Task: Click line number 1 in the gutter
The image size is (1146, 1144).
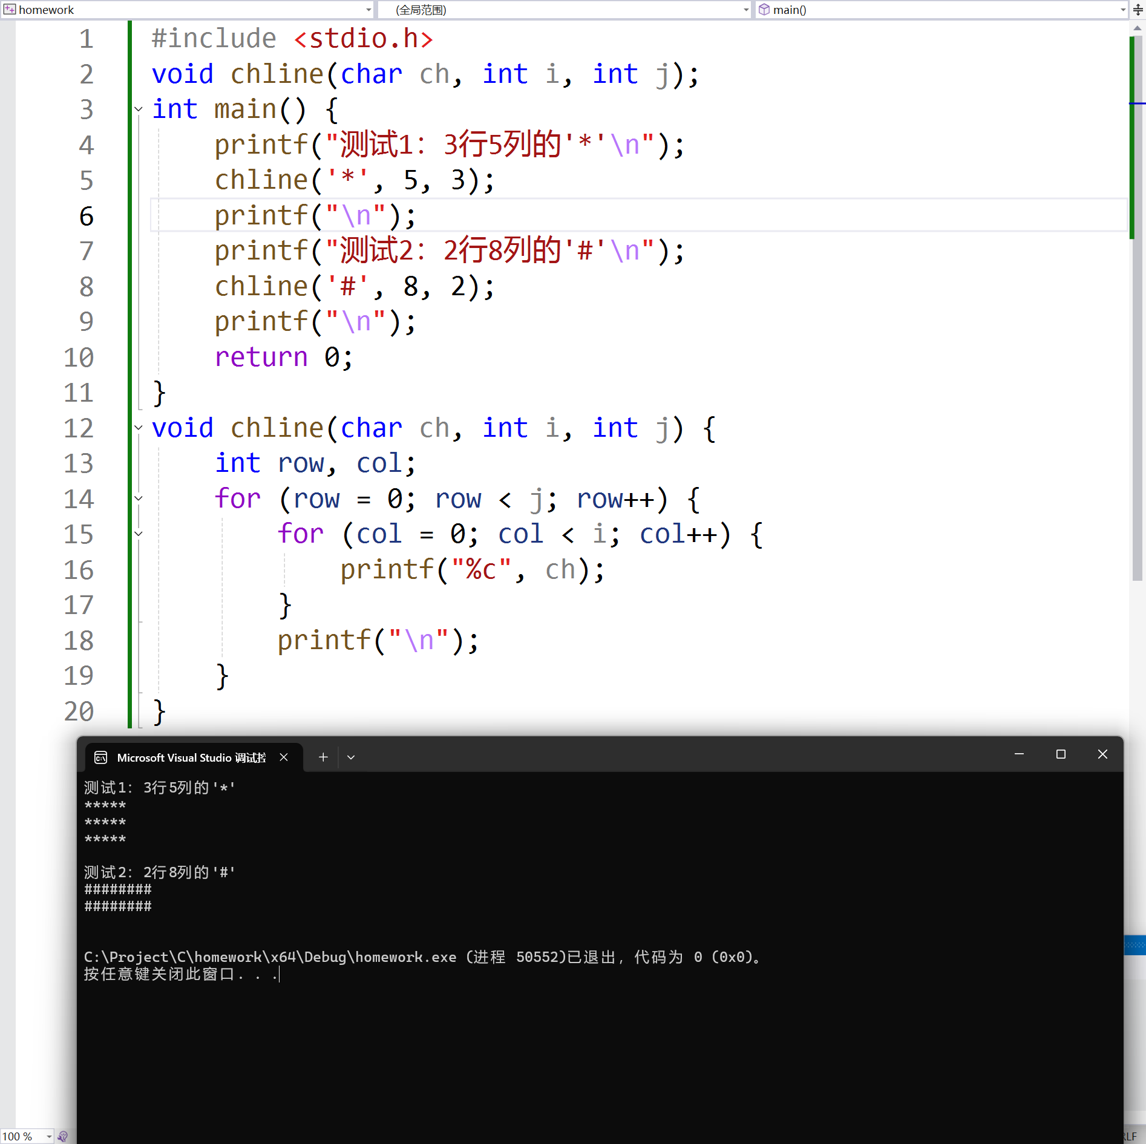Action: (87, 39)
